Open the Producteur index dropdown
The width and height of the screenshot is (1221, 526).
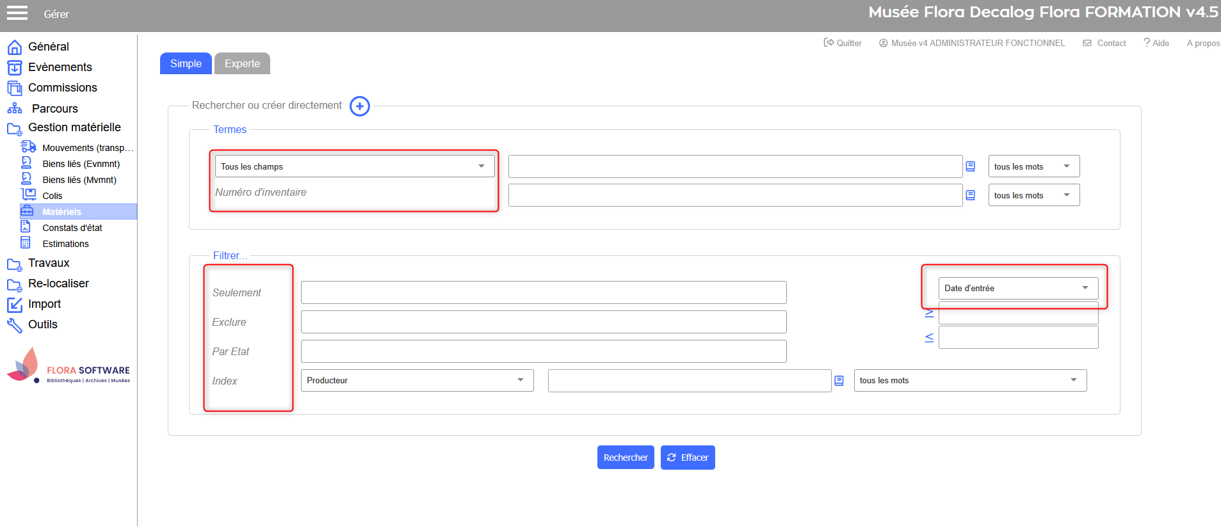pos(417,381)
